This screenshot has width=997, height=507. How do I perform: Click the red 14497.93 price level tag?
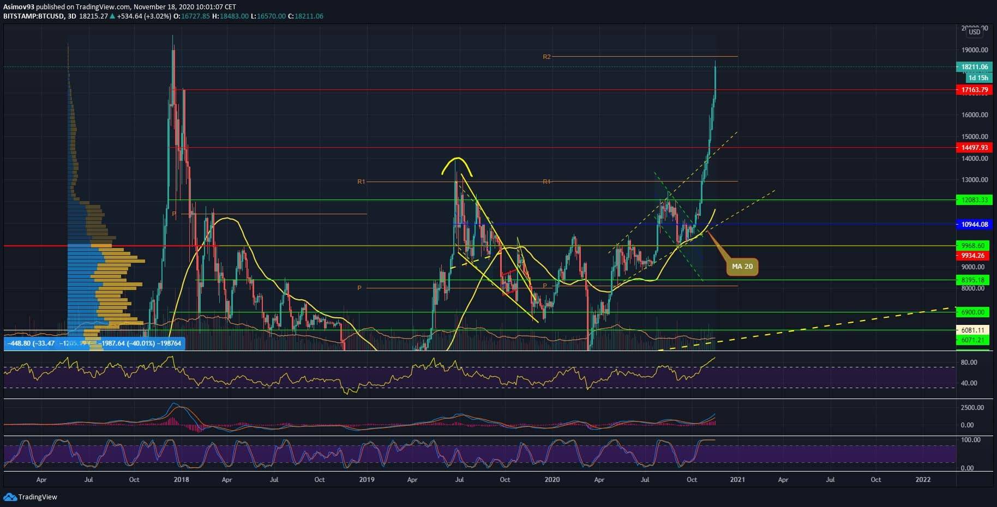click(x=974, y=148)
